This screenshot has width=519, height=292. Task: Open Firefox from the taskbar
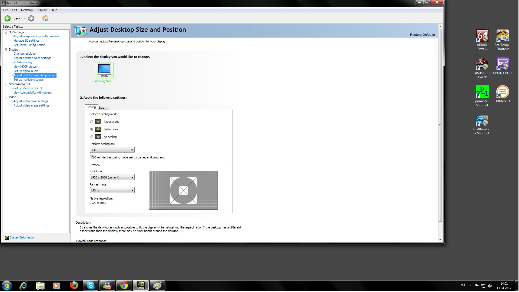(x=74, y=286)
